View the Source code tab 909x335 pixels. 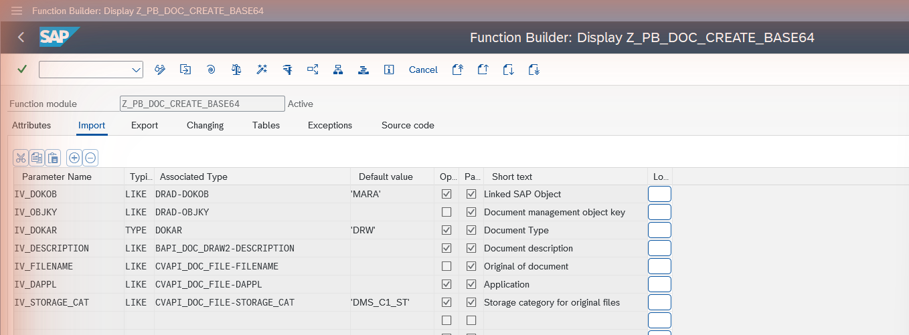(x=408, y=125)
